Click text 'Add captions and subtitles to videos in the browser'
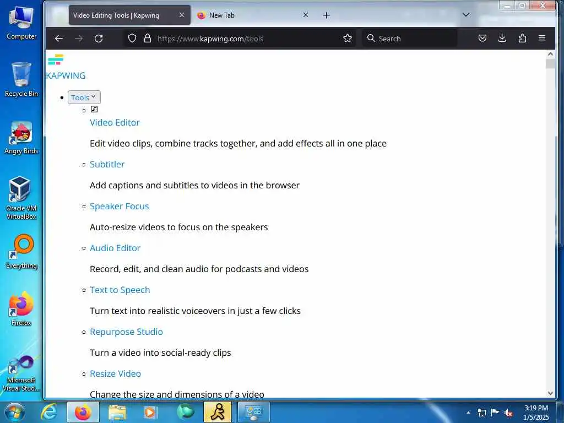This screenshot has height=423, width=564. pyautogui.click(x=194, y=185)
